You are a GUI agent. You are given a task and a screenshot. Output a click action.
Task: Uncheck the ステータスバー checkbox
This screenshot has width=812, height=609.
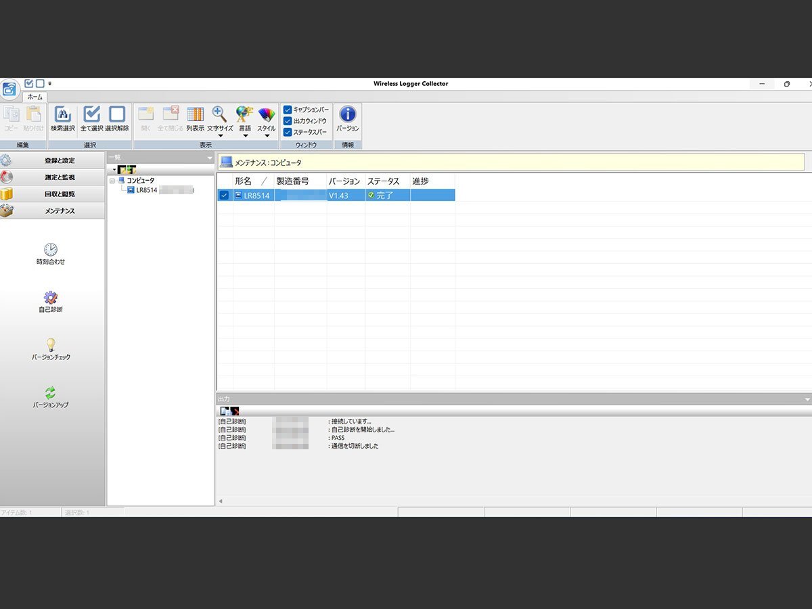point(288,133)
